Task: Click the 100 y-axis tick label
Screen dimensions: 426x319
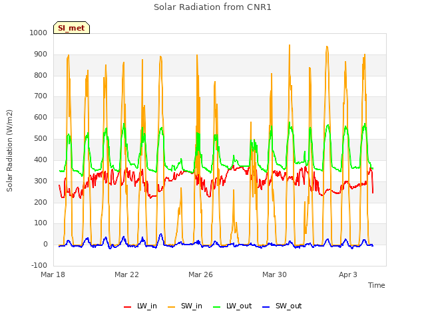Action: click(x=41, y=223)
